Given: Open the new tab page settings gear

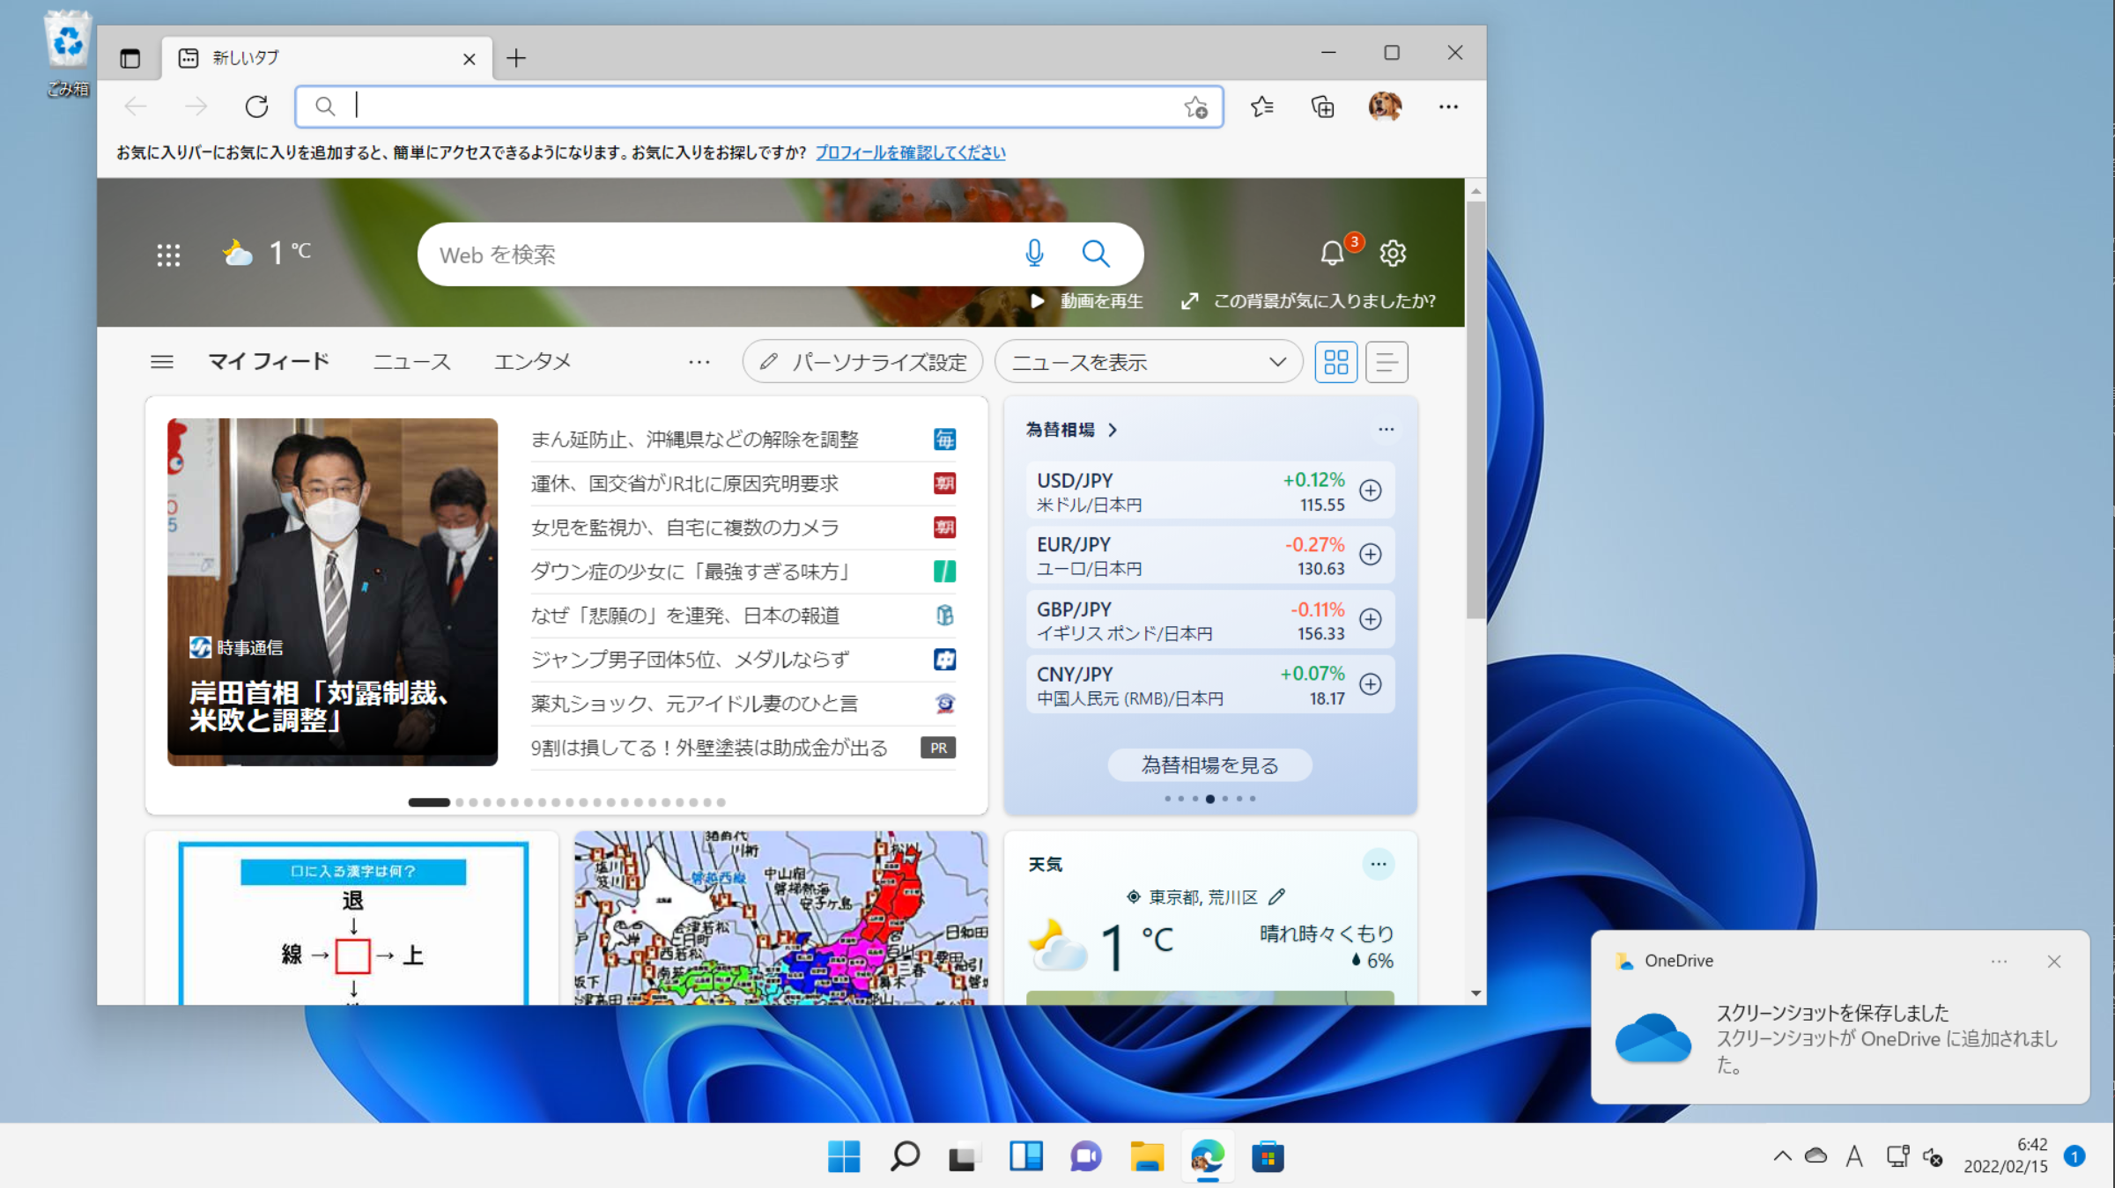Looking at the screenshot, I should (1393, 254).
